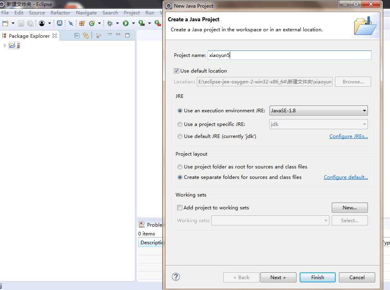This screenshot has height=290, width=390.
Task: Click the Browse... location button
Action: pos(353,82)
